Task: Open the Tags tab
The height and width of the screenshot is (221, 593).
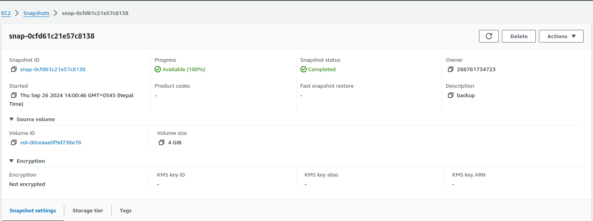Action: point(125,210)
